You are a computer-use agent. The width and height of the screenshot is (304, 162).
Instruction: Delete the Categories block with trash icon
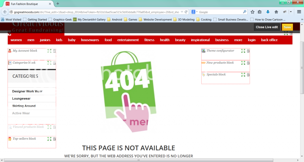54,63
